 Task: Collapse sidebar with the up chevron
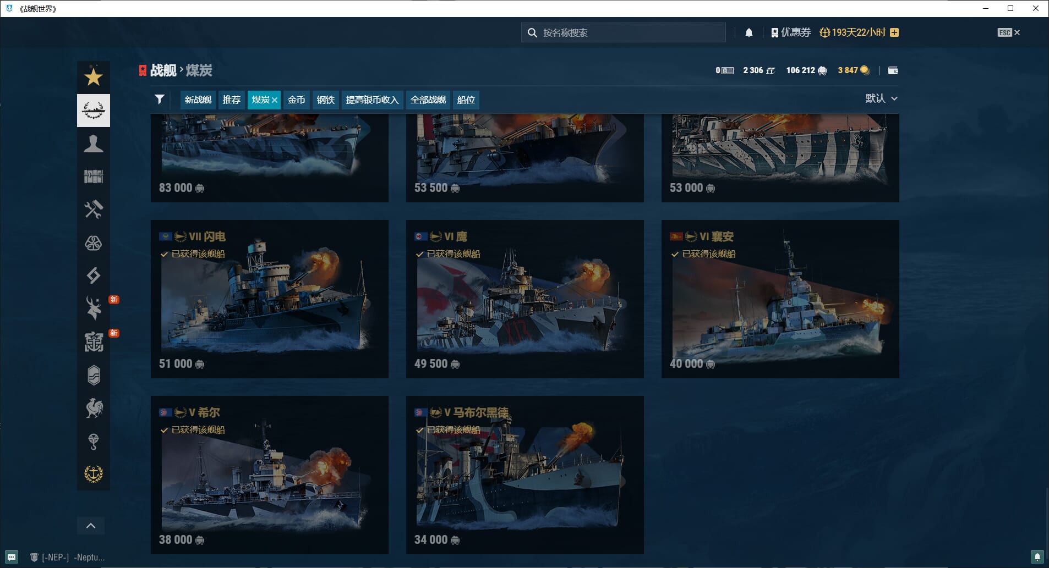(x=91, y=526)
